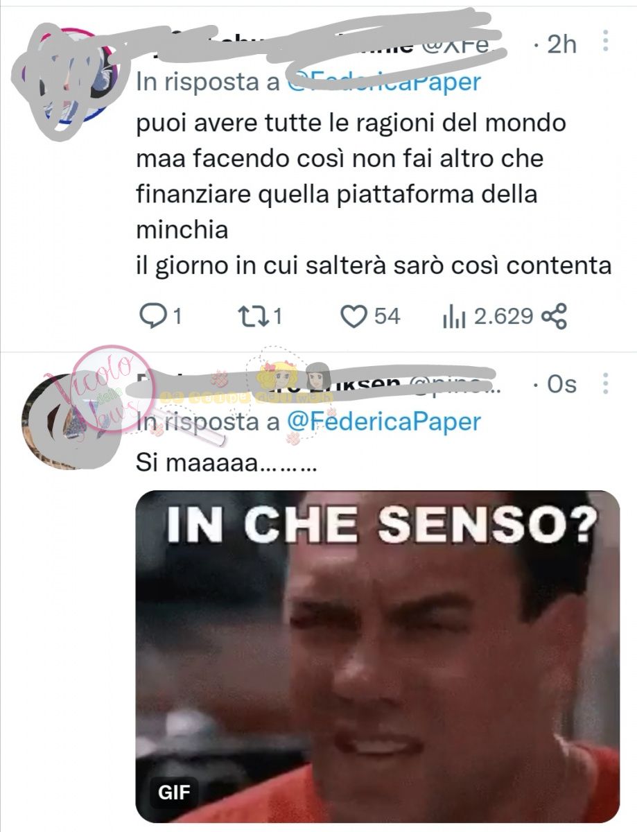Open the first tweet's reply icon
The width and height of the screenshot is (637, 832).
(150, 317)
